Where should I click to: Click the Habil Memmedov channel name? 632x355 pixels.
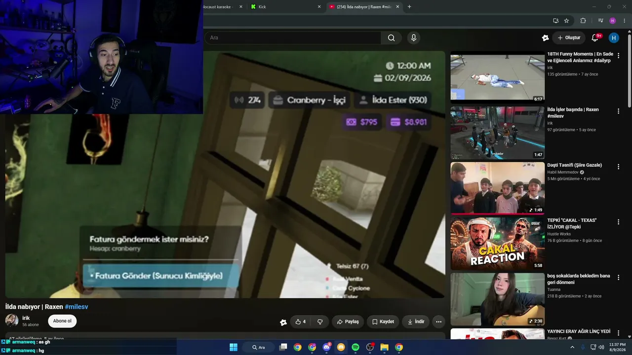point(562,172)
